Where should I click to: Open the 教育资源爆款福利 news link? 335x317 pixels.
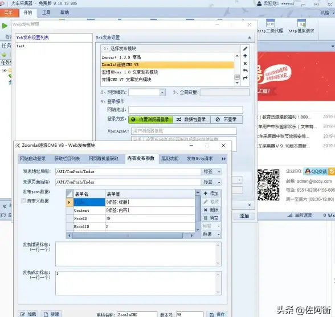click(285, 117)
